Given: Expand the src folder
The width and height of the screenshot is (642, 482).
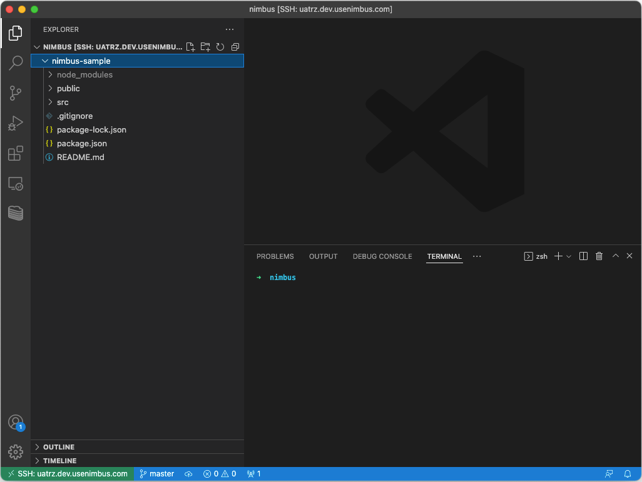Looking at the screenshot, I should click(137, 103).
